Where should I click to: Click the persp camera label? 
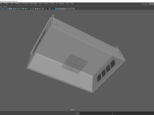click(x=73, y=110)
